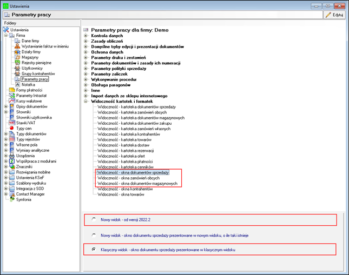Expand the Ustawienia KSeF tree node
Viewport: 349px width, 275px height.
click(x=5, y=177)
